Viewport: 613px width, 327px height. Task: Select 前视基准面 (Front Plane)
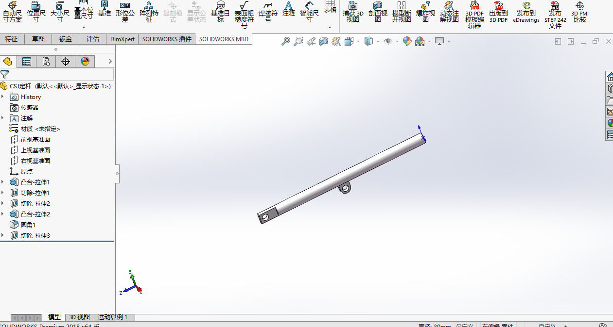pos(35,139)
